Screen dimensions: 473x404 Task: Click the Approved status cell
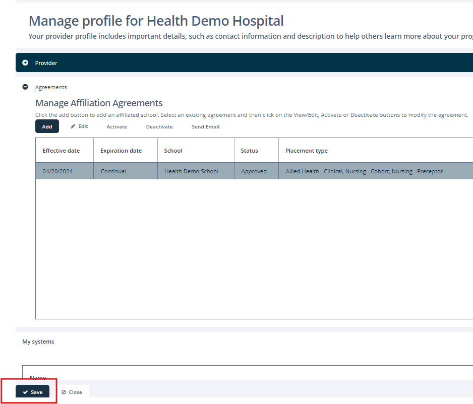pyautogui.click(x=254, y=171)
